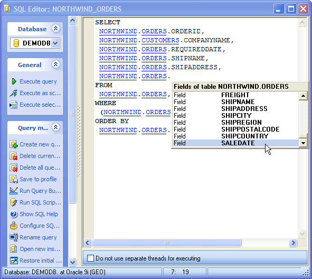Click the Execute as script icon

tap(14, 93)
